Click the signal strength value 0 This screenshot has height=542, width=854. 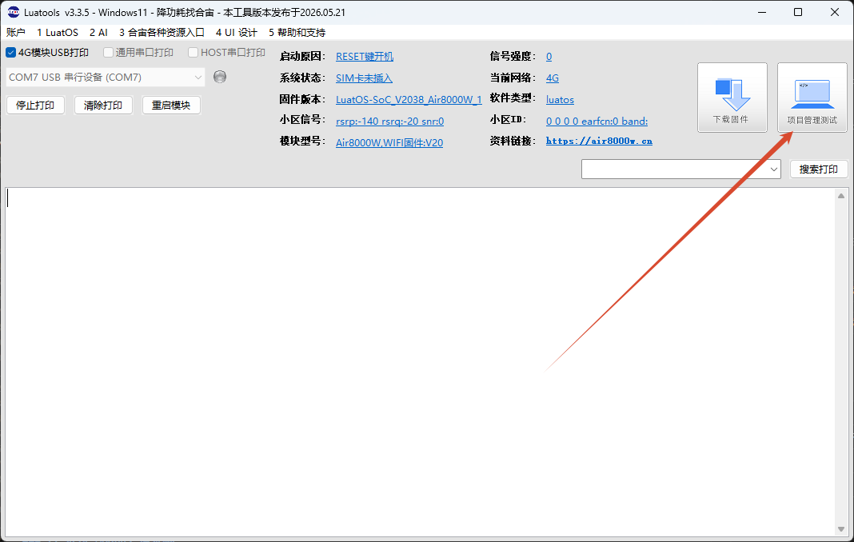(x=549, y=56)
